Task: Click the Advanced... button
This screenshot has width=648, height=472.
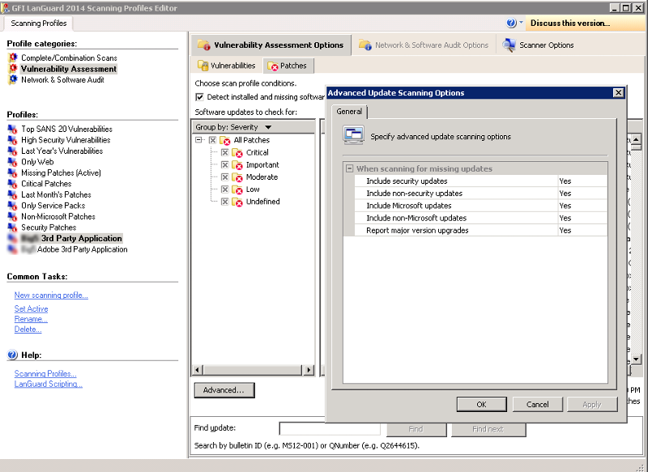Action: [x=224, y=389]
